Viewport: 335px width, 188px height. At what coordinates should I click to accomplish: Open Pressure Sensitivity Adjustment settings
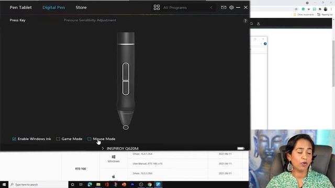click(90, 20)
